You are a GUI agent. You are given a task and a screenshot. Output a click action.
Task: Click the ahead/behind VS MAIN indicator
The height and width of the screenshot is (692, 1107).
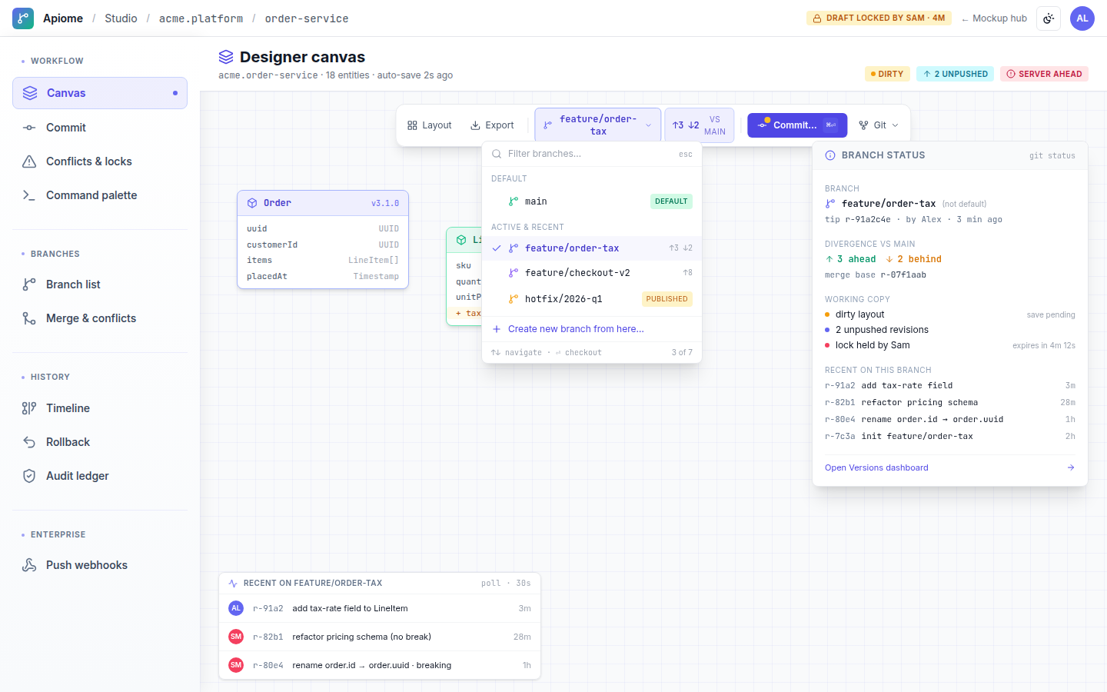(699, 125)
